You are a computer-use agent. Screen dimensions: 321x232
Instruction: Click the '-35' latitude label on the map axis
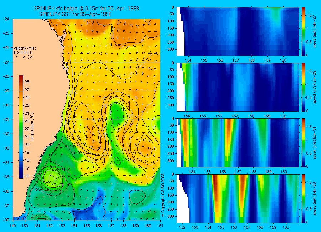[6, 177]
